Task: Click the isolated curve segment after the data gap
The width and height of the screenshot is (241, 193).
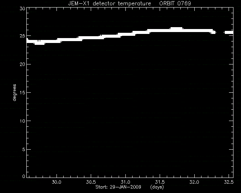Action: tap(229, 32)
